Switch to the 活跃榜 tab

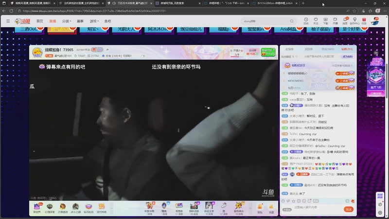[308, 49]
